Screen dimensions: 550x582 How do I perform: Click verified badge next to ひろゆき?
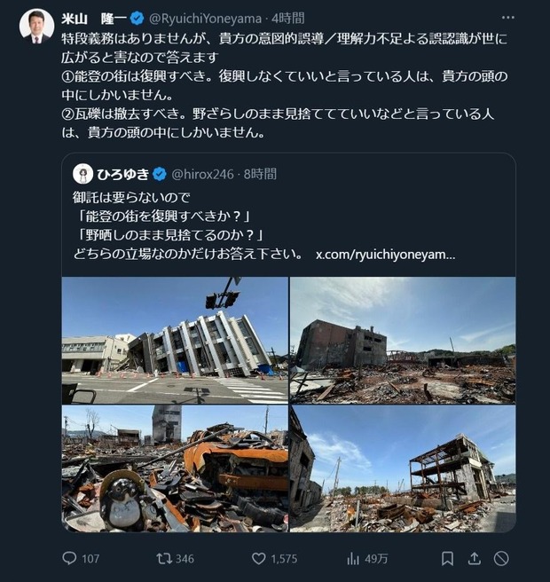pos(160,174)
